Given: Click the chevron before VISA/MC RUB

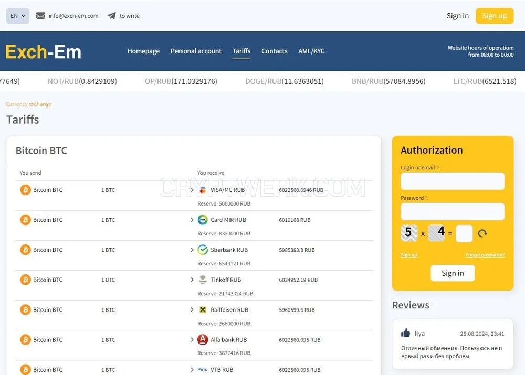Looking at the screenshot, I should pos(192,190).
